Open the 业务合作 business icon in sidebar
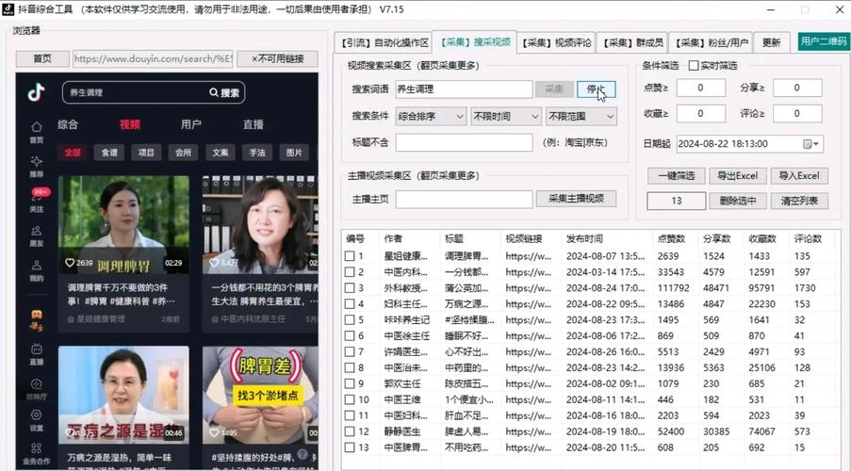 point(37,448)
